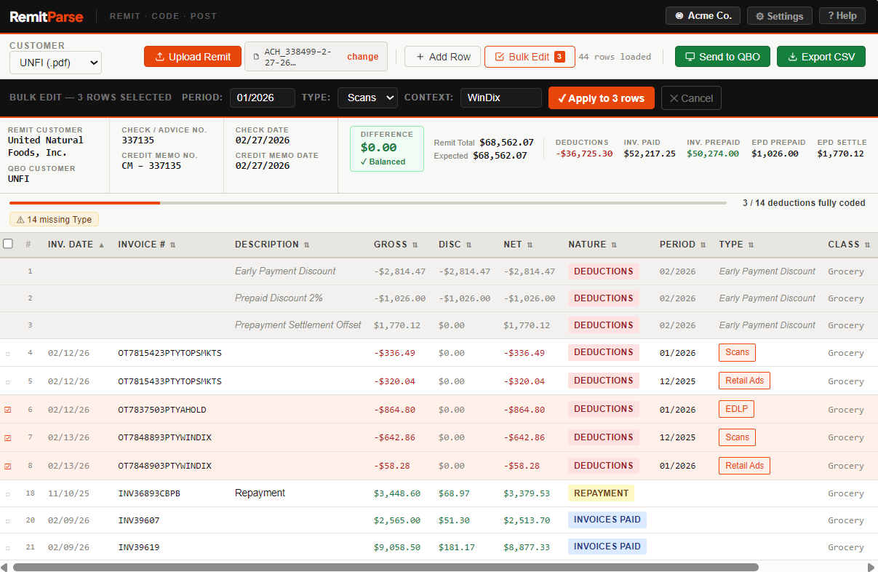Check the row 18 INV36893CBPB checkbox
This screenshot has height=572, width=878.
point(8,494)
